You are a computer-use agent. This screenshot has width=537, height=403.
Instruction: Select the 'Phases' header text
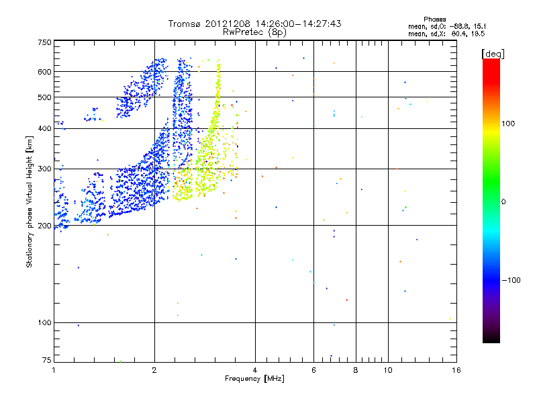(434, 19)
